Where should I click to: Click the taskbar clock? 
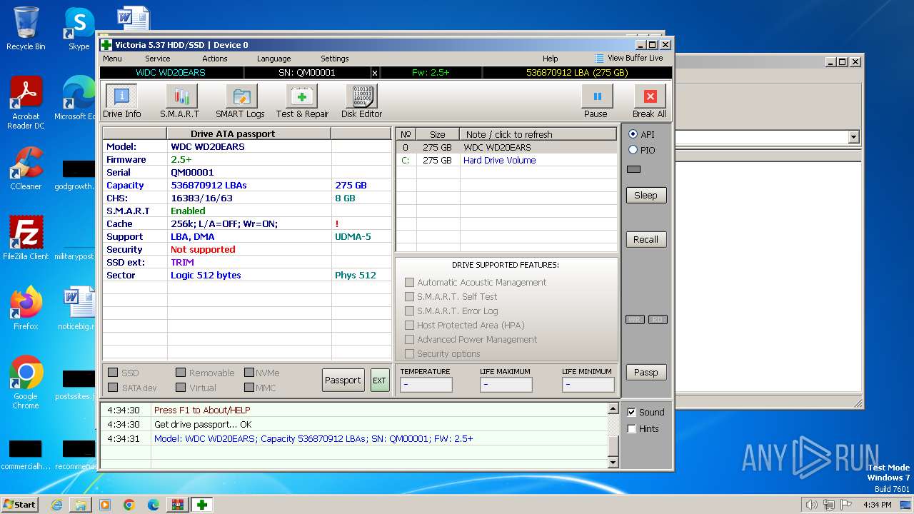tap(877, 505)
